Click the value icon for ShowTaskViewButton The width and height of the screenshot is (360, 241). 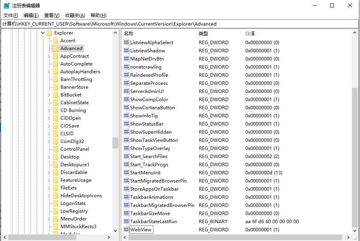pos(126,140)
